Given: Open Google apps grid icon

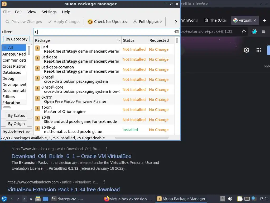Looking at the screenshot, I should coord(259,50).
